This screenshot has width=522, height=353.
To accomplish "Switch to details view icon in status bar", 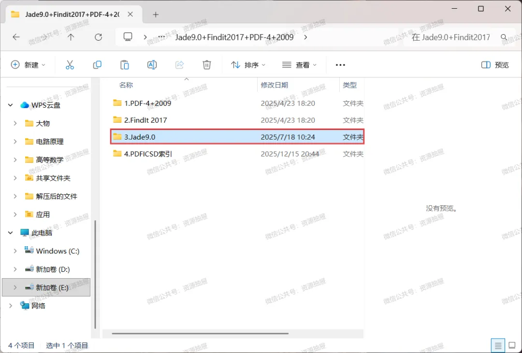I will pyautogui.click(x=498, y=346).
